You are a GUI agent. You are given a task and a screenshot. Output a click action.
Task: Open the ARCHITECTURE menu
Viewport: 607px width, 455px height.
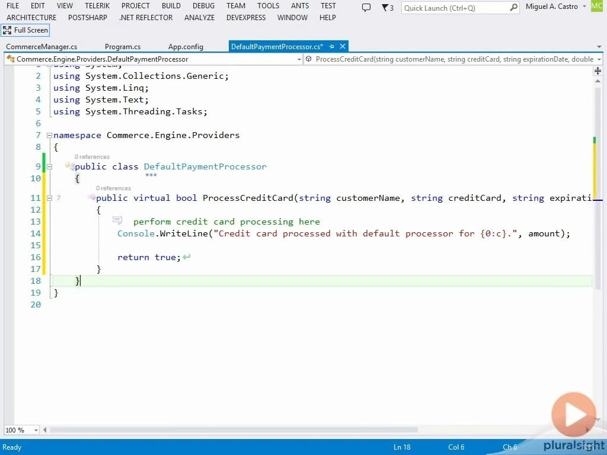tap(31, 18)
